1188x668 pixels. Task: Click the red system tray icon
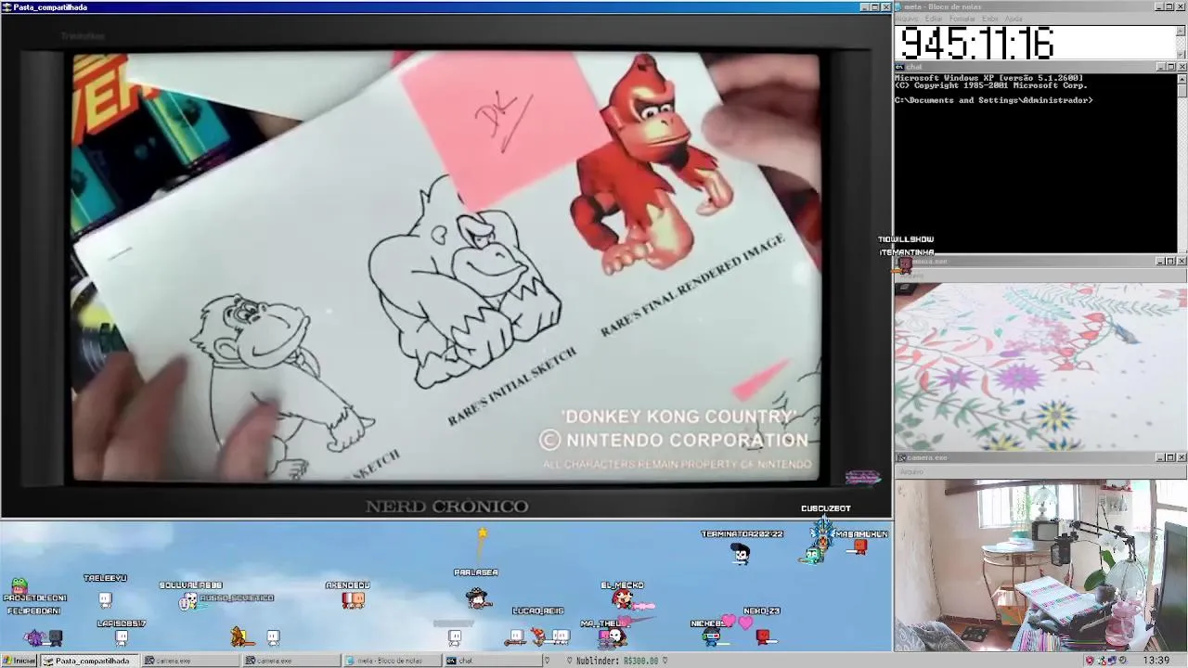[1090, 661]
